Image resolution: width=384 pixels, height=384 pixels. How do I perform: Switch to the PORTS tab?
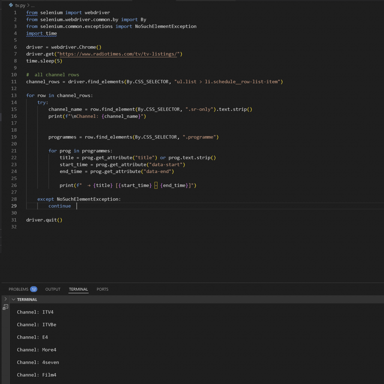pos(102,289)
